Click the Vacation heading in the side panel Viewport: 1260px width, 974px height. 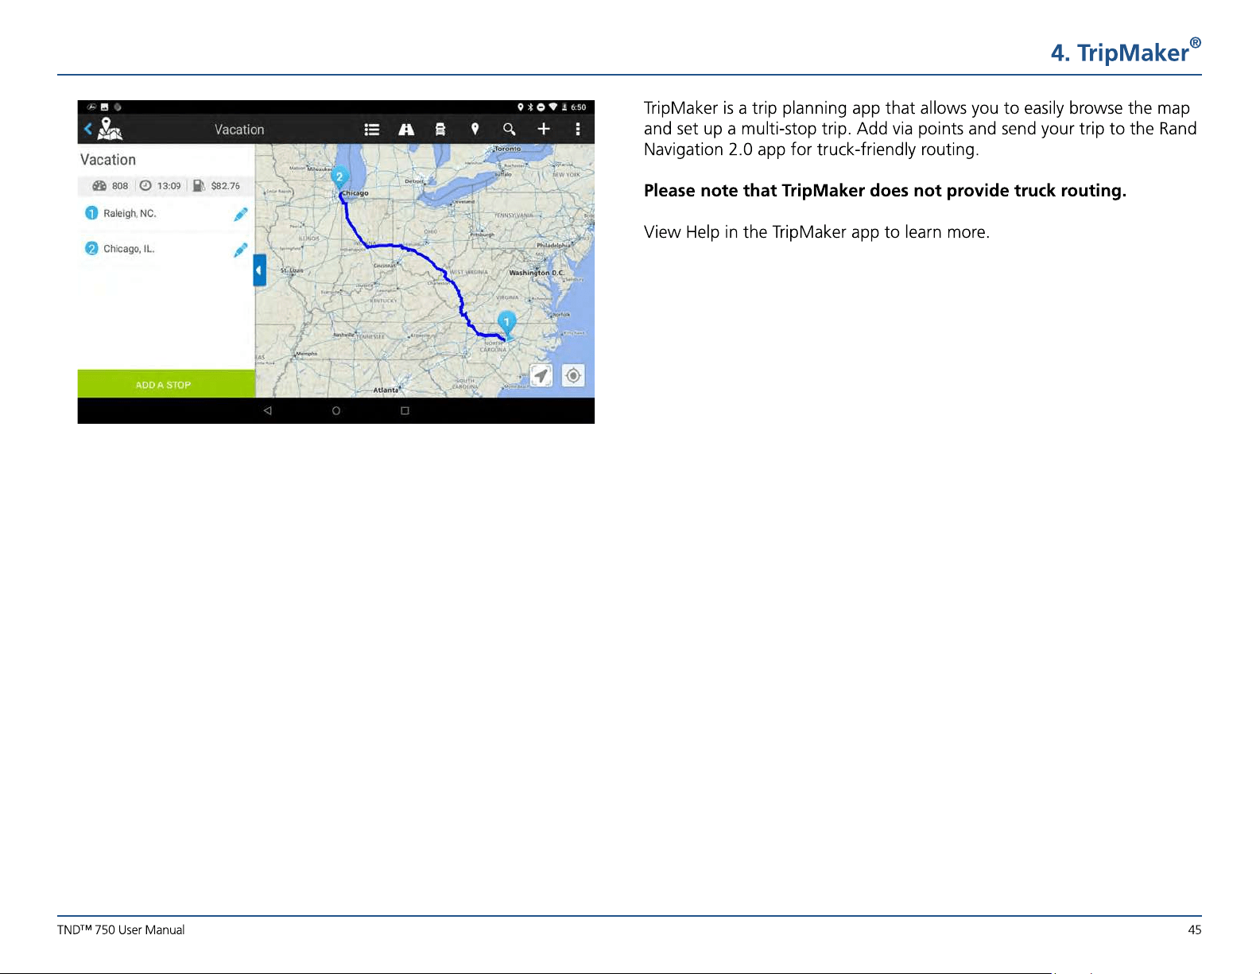pos(108,160)
